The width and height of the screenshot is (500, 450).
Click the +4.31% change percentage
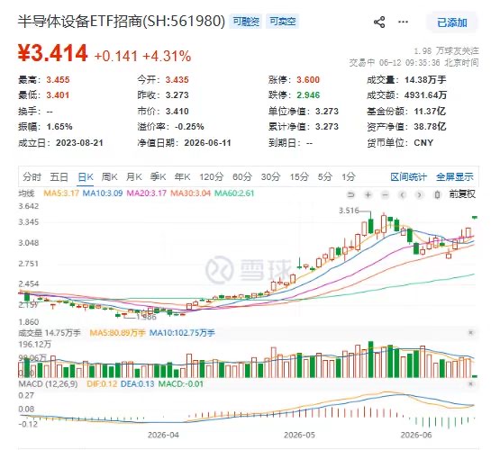click(x=167, y=56)
